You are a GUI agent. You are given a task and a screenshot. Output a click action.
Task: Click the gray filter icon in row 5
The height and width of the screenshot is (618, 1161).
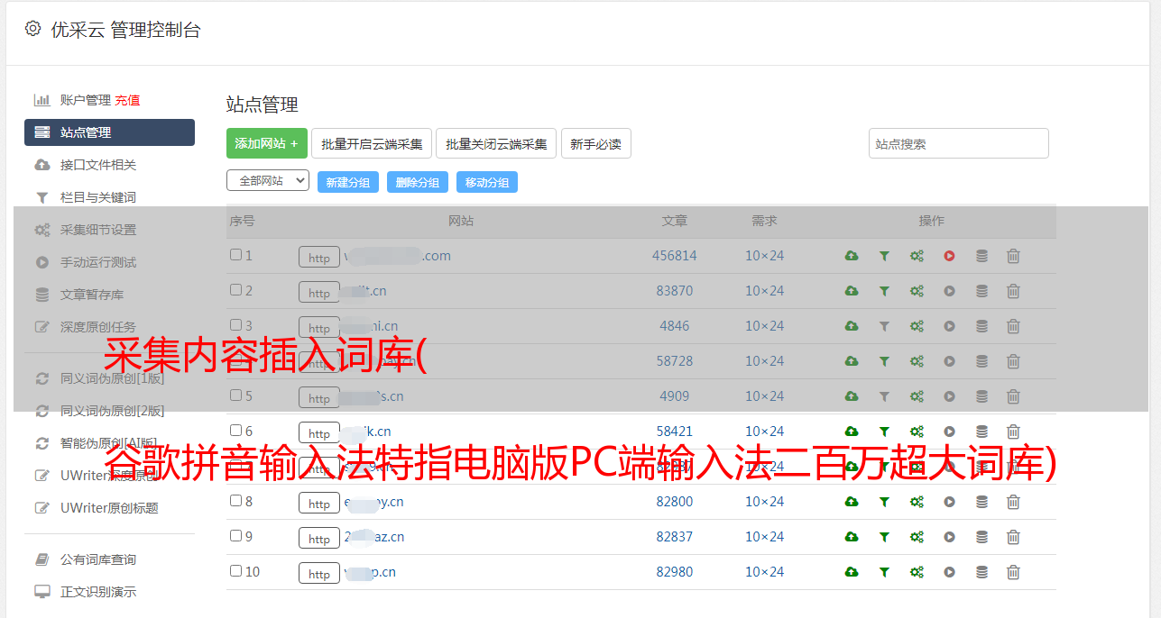tap(884, 396)
